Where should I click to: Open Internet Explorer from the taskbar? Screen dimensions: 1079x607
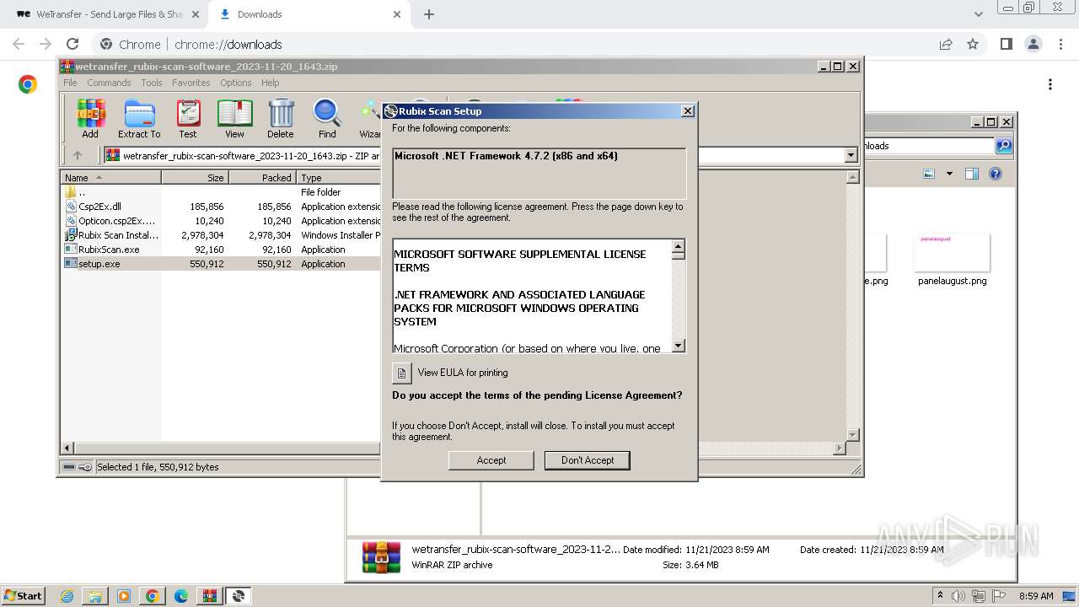coord(67,596)
